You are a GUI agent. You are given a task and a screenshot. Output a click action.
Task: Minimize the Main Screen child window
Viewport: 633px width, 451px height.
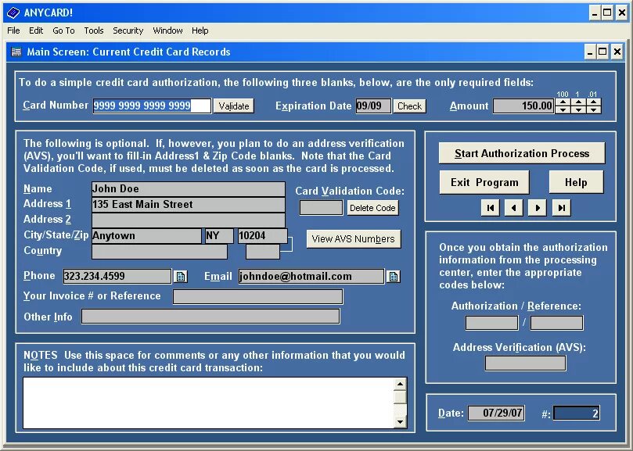pos(591,52)
